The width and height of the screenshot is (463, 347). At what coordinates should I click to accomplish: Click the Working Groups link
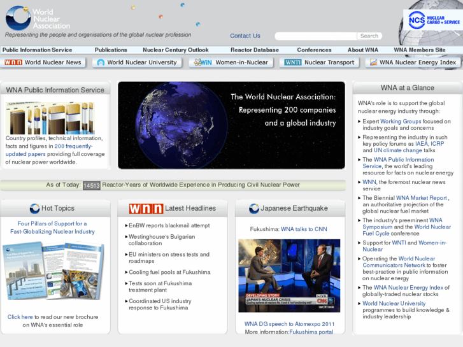[401, 122]
